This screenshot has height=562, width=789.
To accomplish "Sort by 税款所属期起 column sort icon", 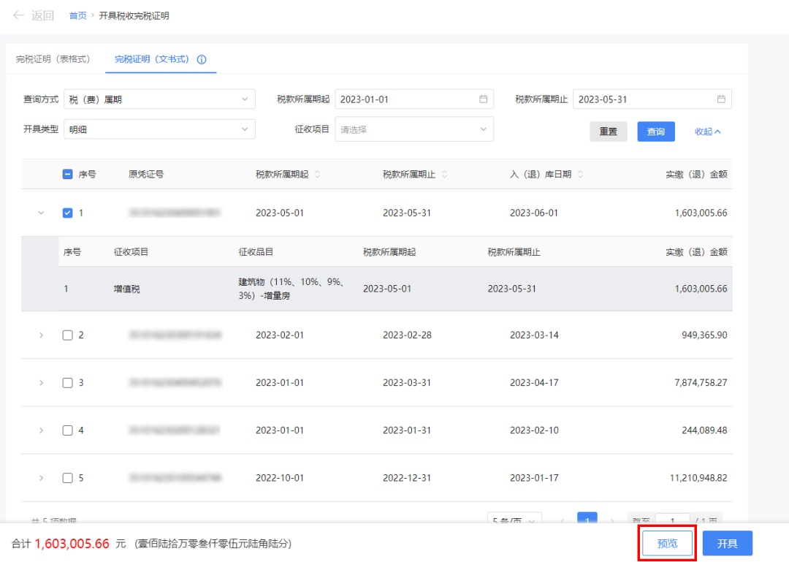I will 317,175.
